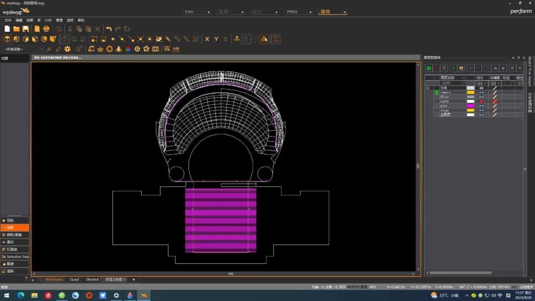Toggle the red hidden eye of lights layer
The image size is (535, 301).
tap(481, 101)
